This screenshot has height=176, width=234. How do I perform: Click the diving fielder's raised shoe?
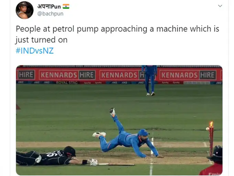(x=113, y=112)
